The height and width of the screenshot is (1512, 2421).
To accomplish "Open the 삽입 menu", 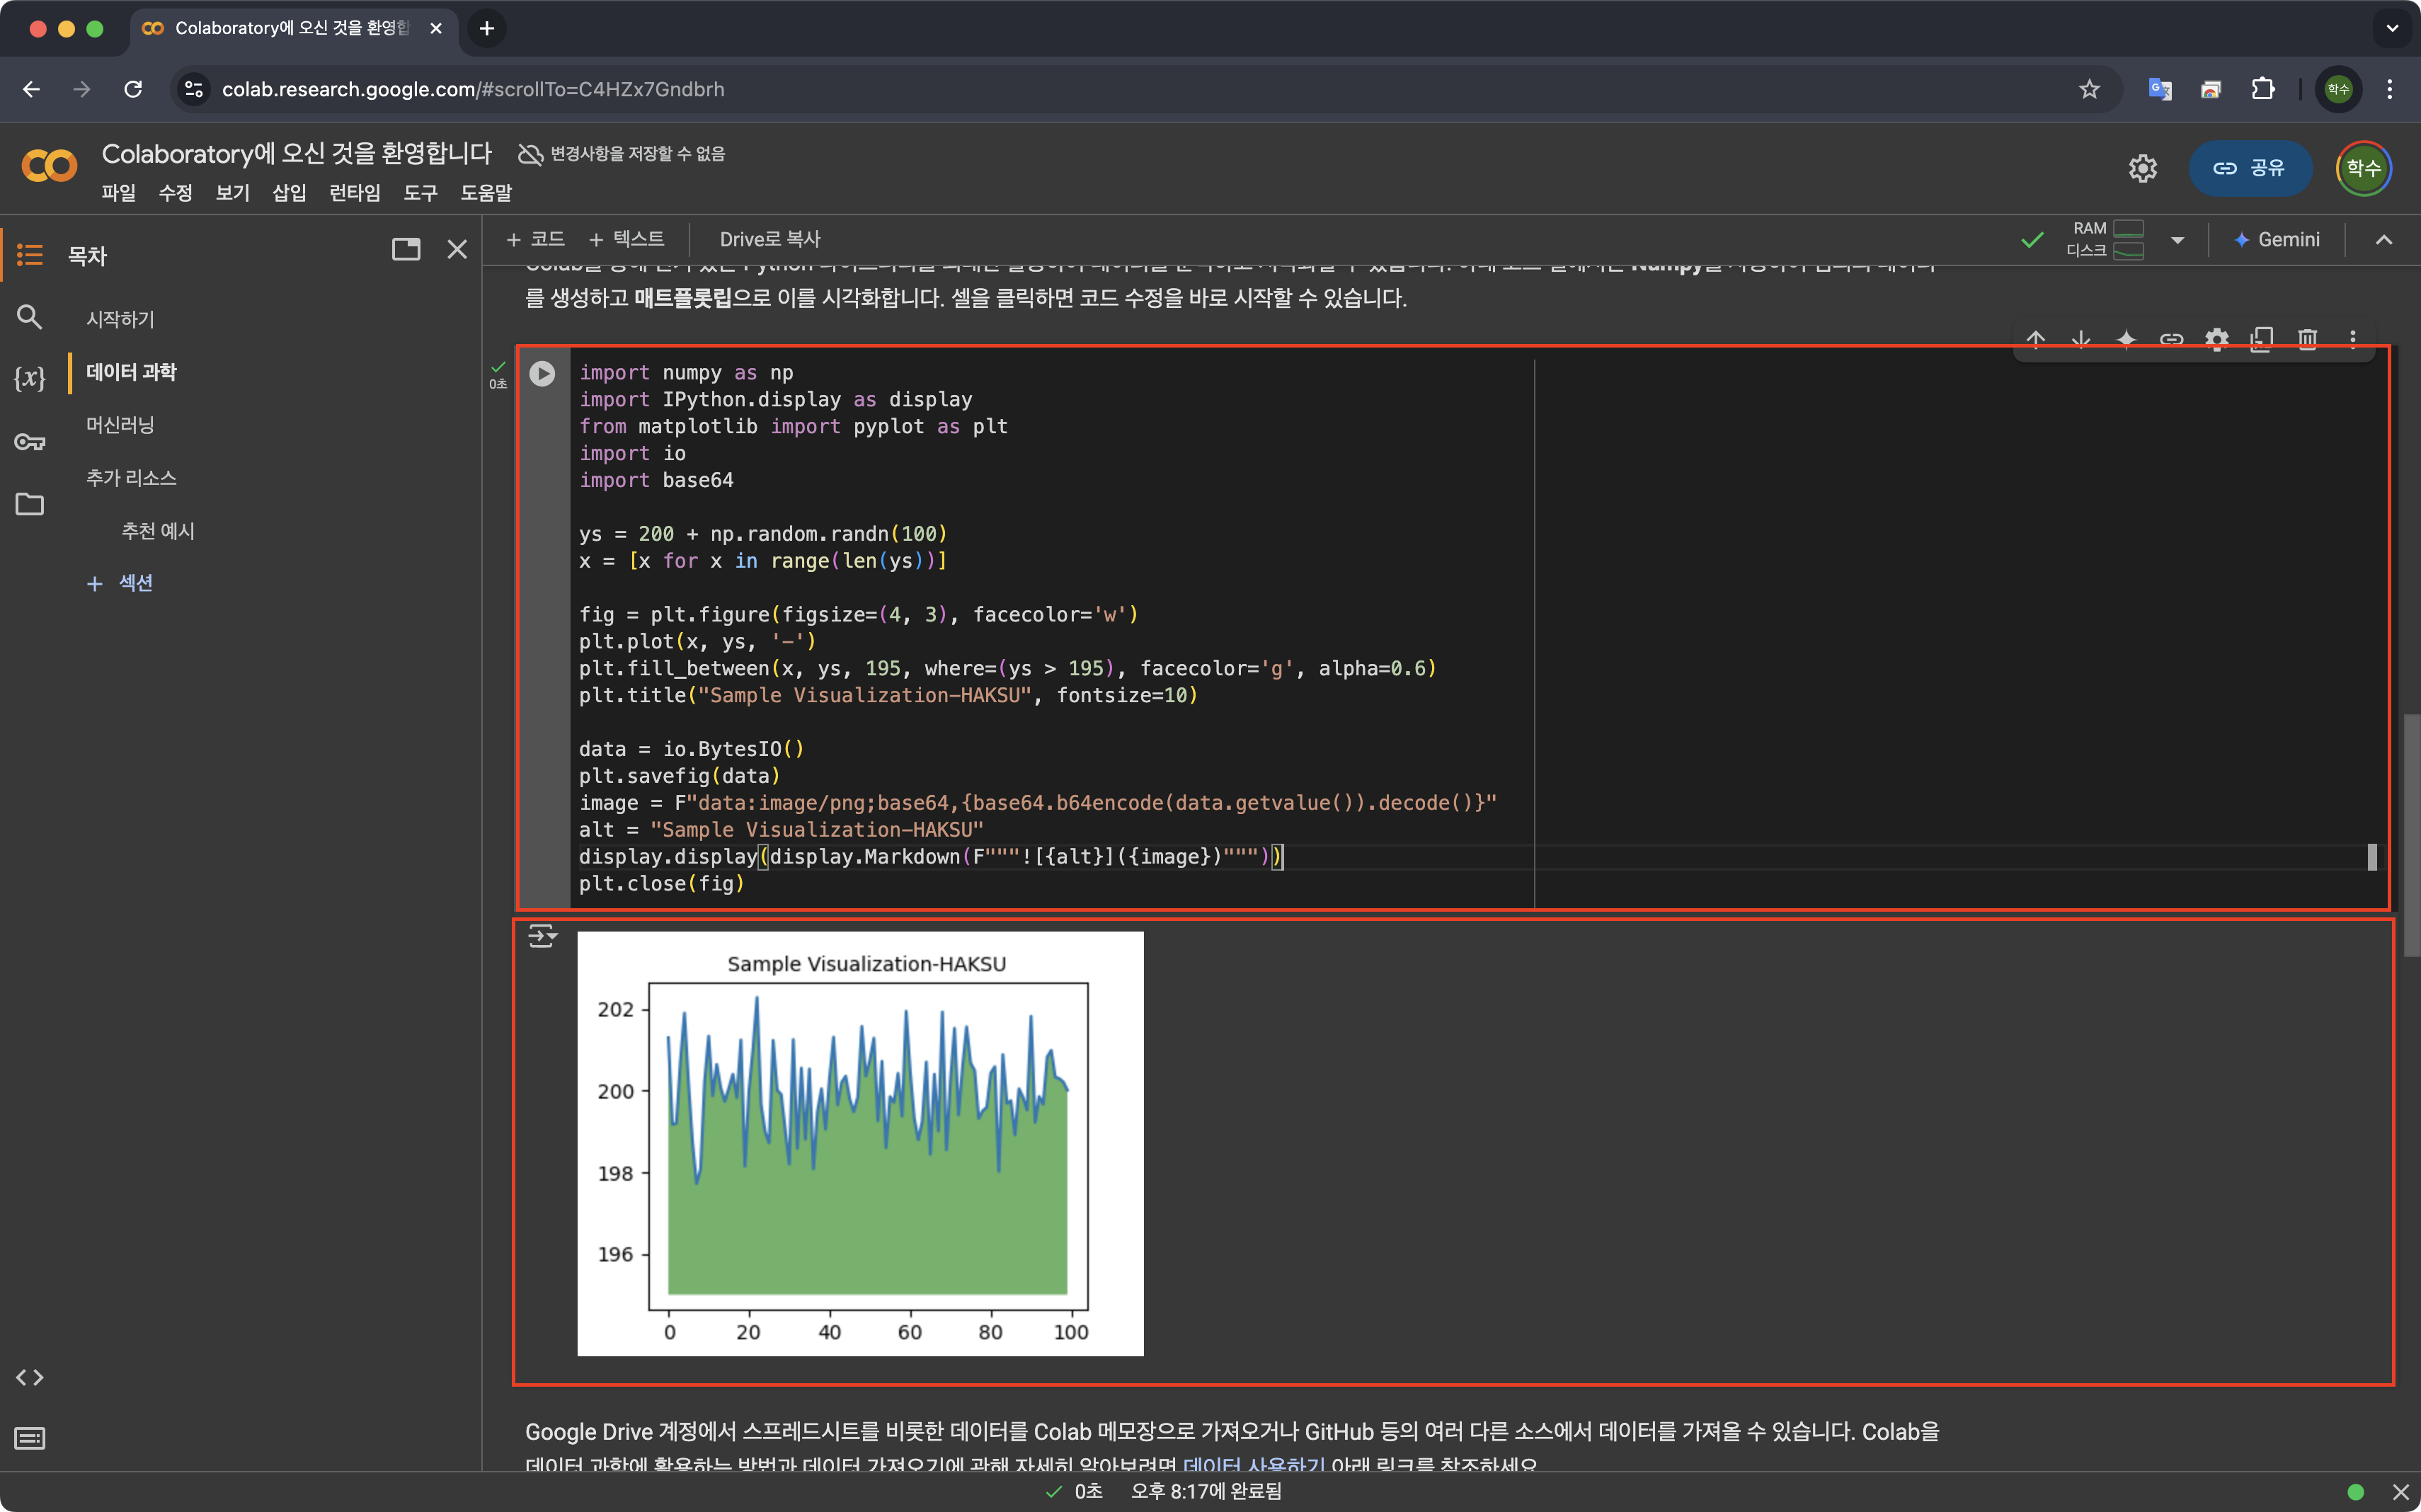I will (289, 193).
